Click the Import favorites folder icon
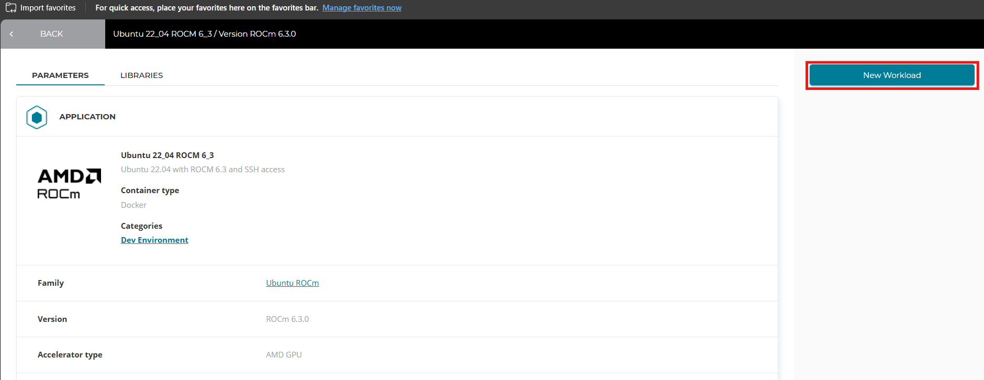The width and height of the screenshot is (984, 380). coord(11,8)
